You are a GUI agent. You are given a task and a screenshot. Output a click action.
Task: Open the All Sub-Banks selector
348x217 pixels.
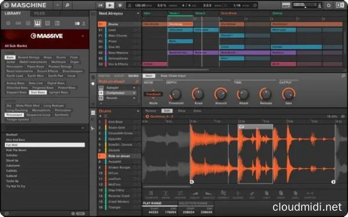(x=16, y=46)
